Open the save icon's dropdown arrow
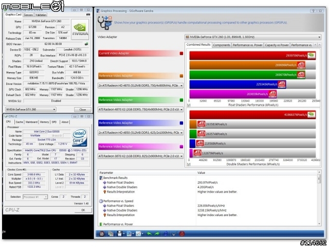 [x=124, y=234]
